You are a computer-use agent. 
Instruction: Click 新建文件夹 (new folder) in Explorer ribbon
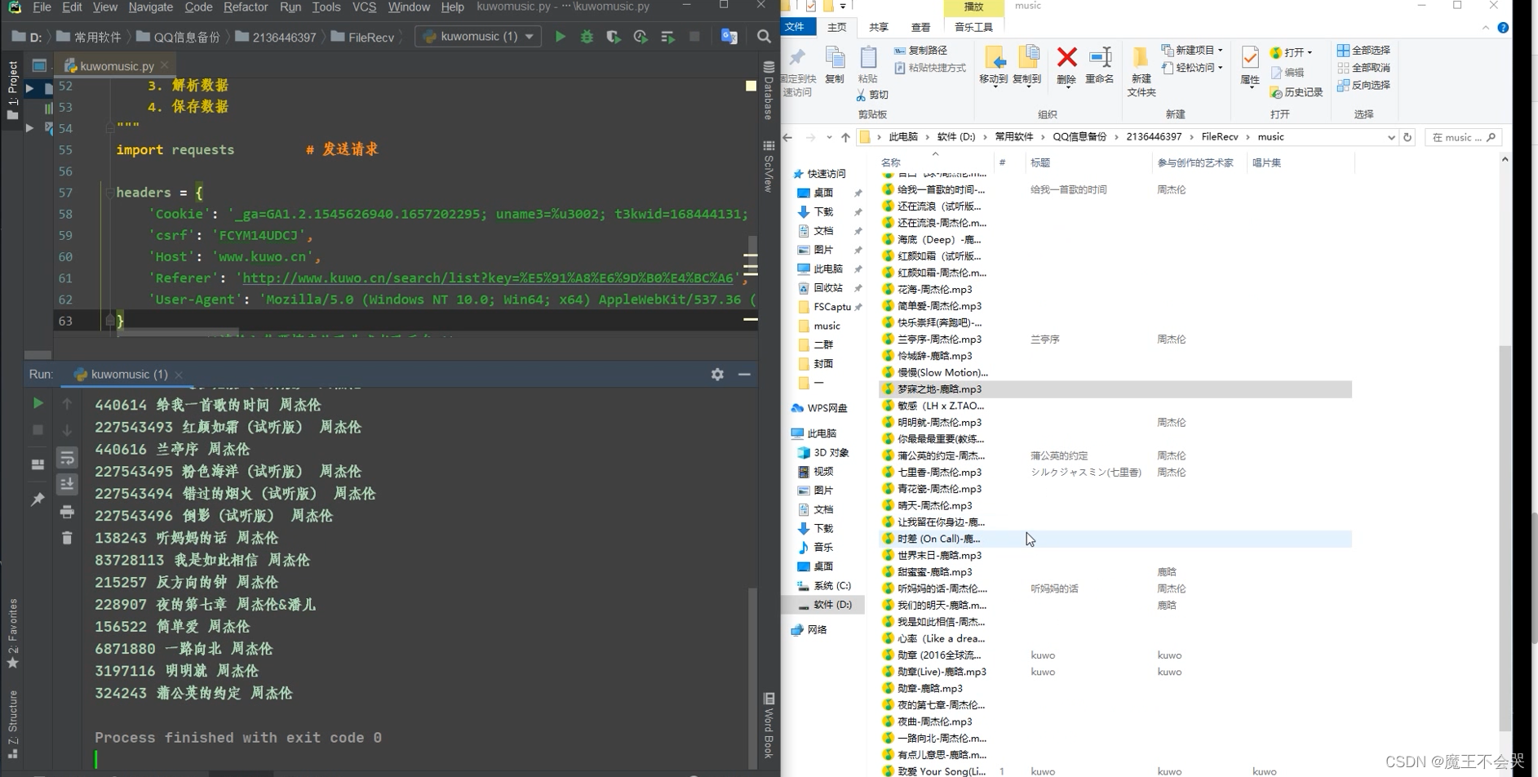(x=1141, y=72)
